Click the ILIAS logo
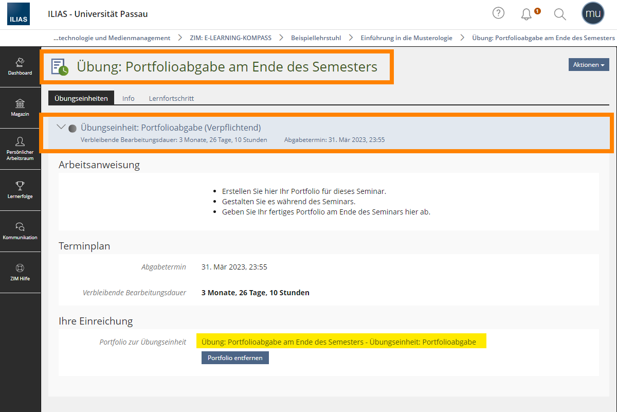617x412 pixels. pyautogui.click(x=19, y=14)
